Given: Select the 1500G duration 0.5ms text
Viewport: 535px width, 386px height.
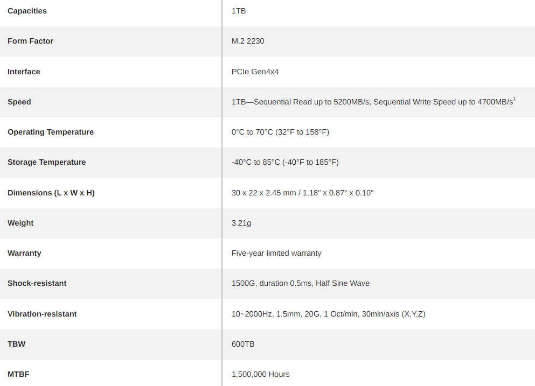Looking at the screenshot, I should (x=272, y=283).
